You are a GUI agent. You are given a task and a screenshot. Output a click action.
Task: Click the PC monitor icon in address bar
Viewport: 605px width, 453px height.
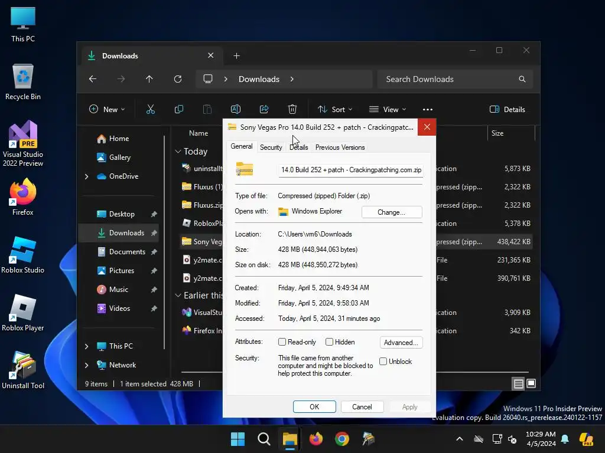coord(208,79)
